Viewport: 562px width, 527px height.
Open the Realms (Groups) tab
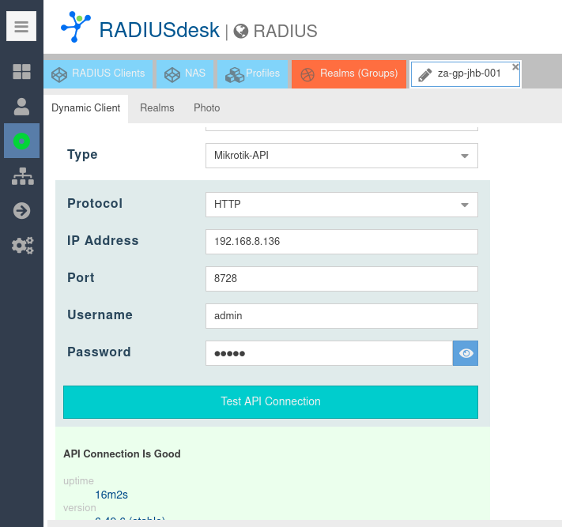349,73
